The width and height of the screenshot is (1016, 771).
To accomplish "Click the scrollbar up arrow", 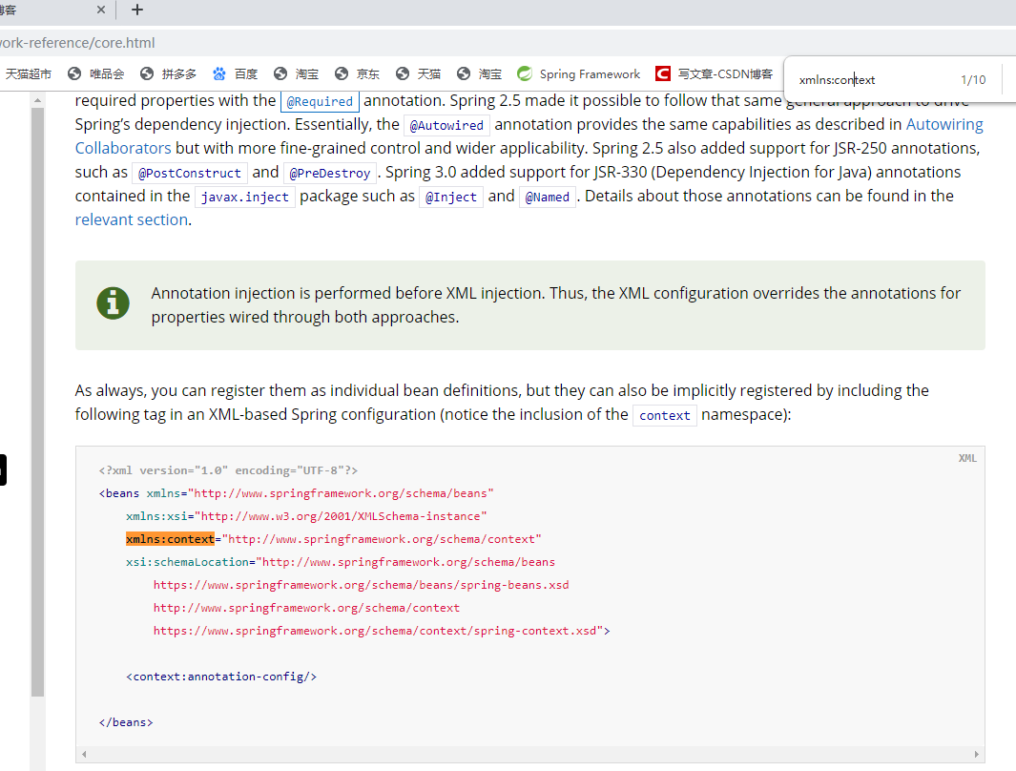I will point(37,100).
